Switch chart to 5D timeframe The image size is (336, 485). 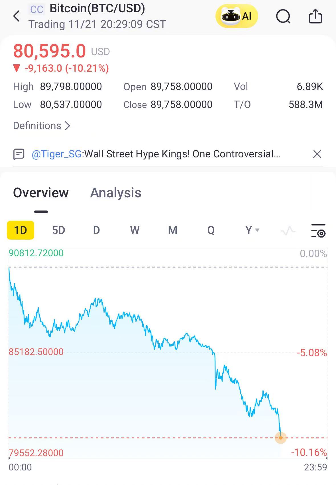point(59,230)
